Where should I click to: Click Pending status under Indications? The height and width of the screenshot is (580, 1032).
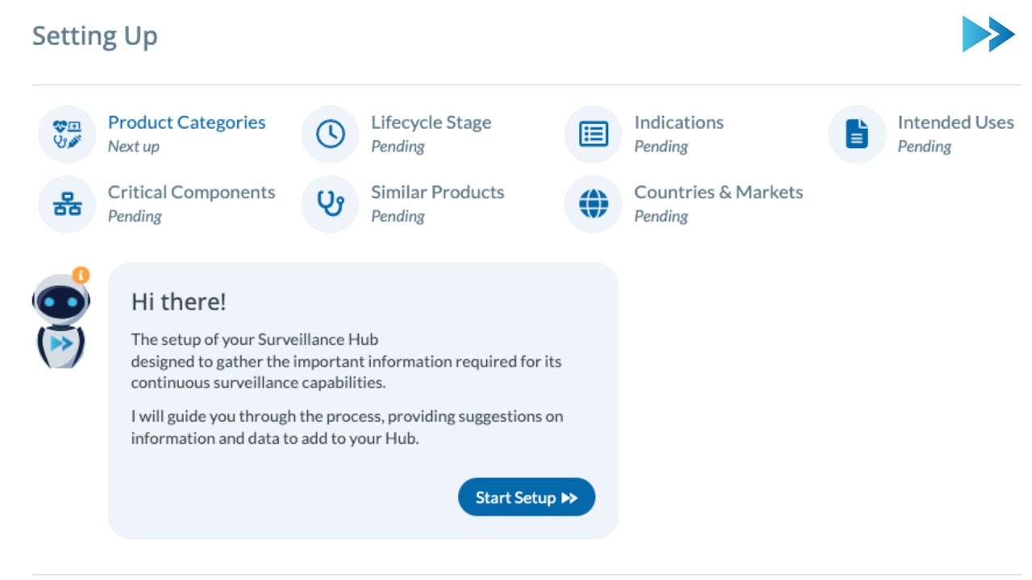tap(661, 147)
